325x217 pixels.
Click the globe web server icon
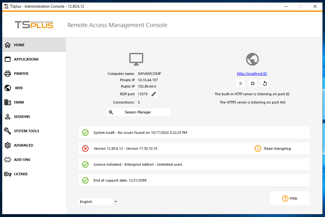coord(252,59)
